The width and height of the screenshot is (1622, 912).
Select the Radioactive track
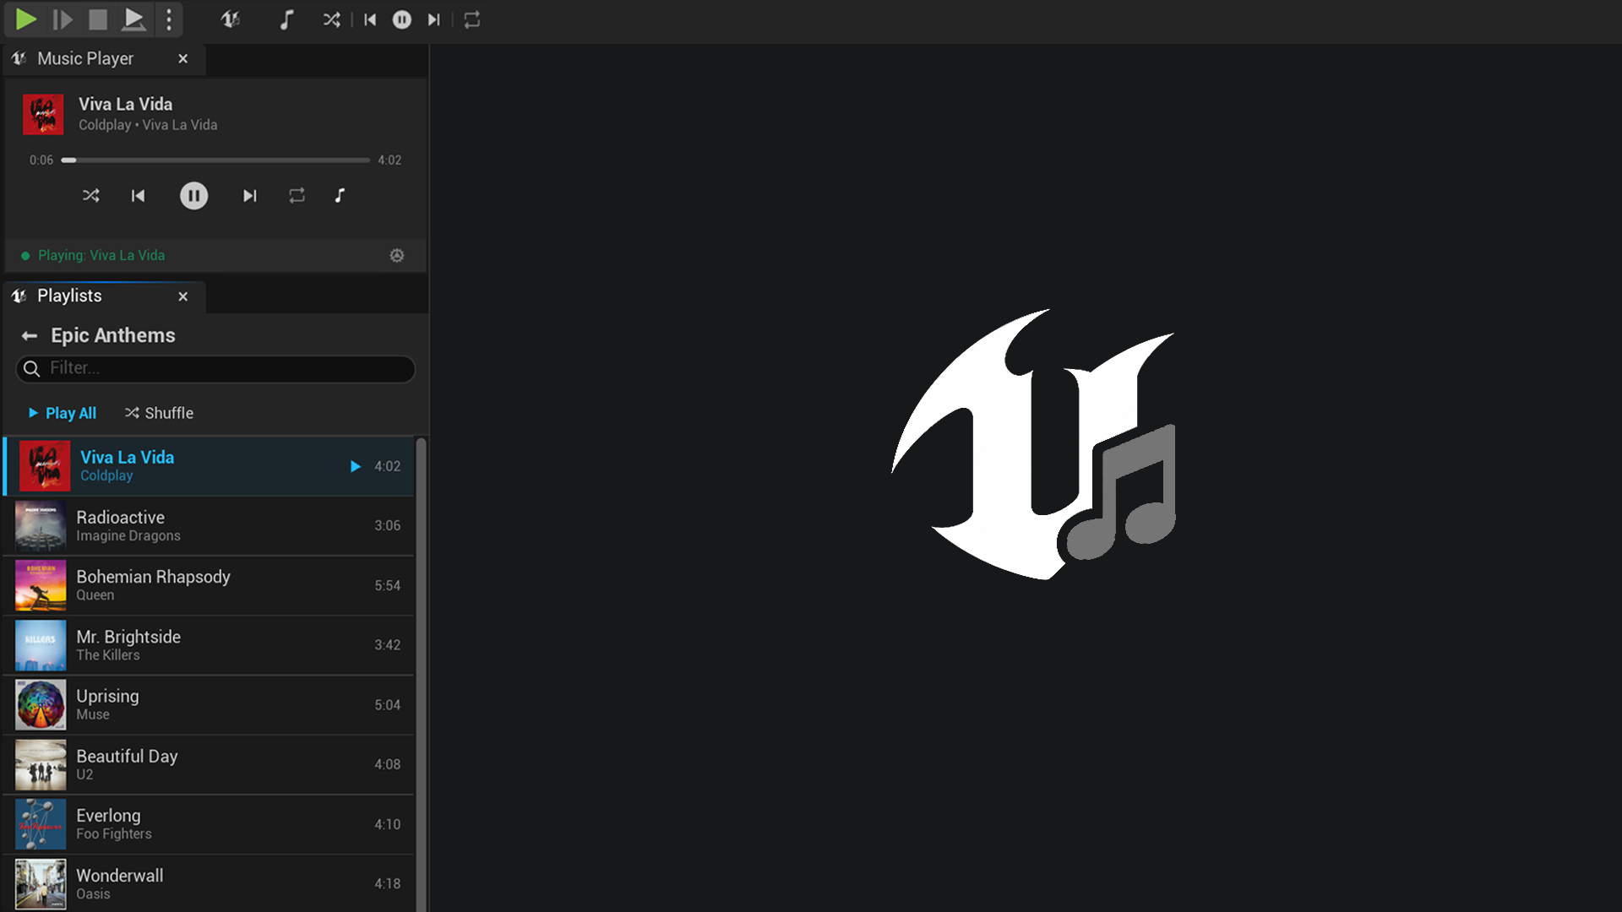(209, 525)
